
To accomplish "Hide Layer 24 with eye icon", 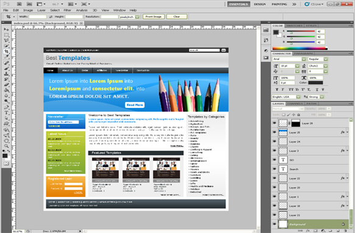I will pyautogui.click(x=274, y=142).
